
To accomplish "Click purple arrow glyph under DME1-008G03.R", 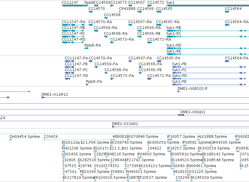I will (178, 92).
